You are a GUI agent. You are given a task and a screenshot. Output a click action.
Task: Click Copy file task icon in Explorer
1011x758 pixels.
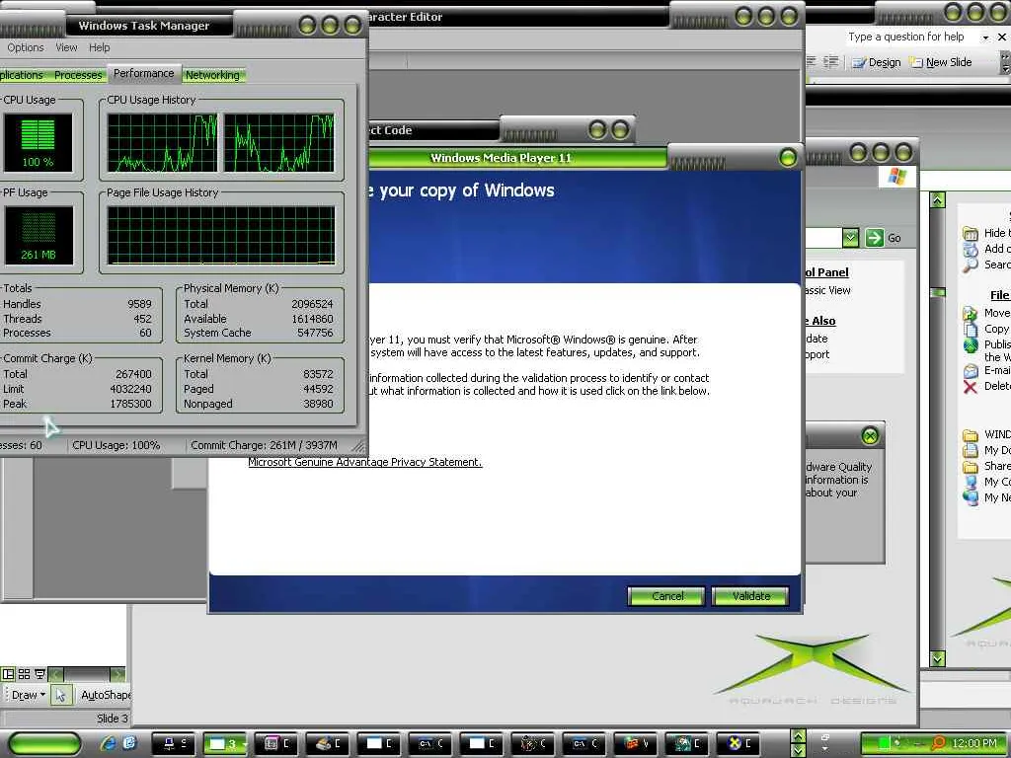pos(971,329)
